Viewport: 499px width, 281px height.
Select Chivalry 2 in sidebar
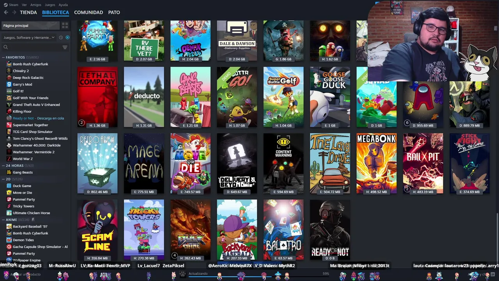(21, 71)
